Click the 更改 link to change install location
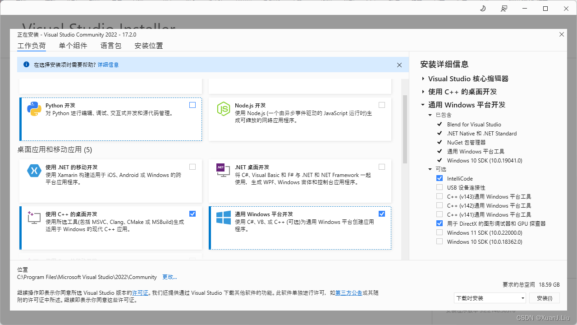The image size is (577, 325). 170,277
